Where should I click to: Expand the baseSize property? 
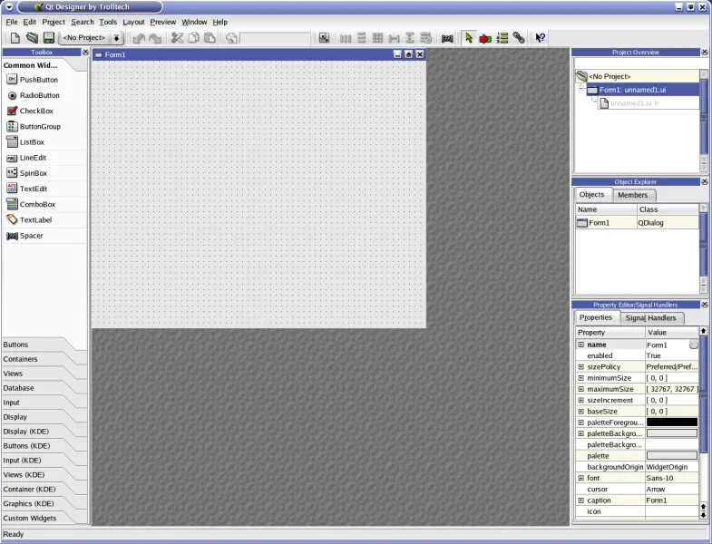(580, 411)
